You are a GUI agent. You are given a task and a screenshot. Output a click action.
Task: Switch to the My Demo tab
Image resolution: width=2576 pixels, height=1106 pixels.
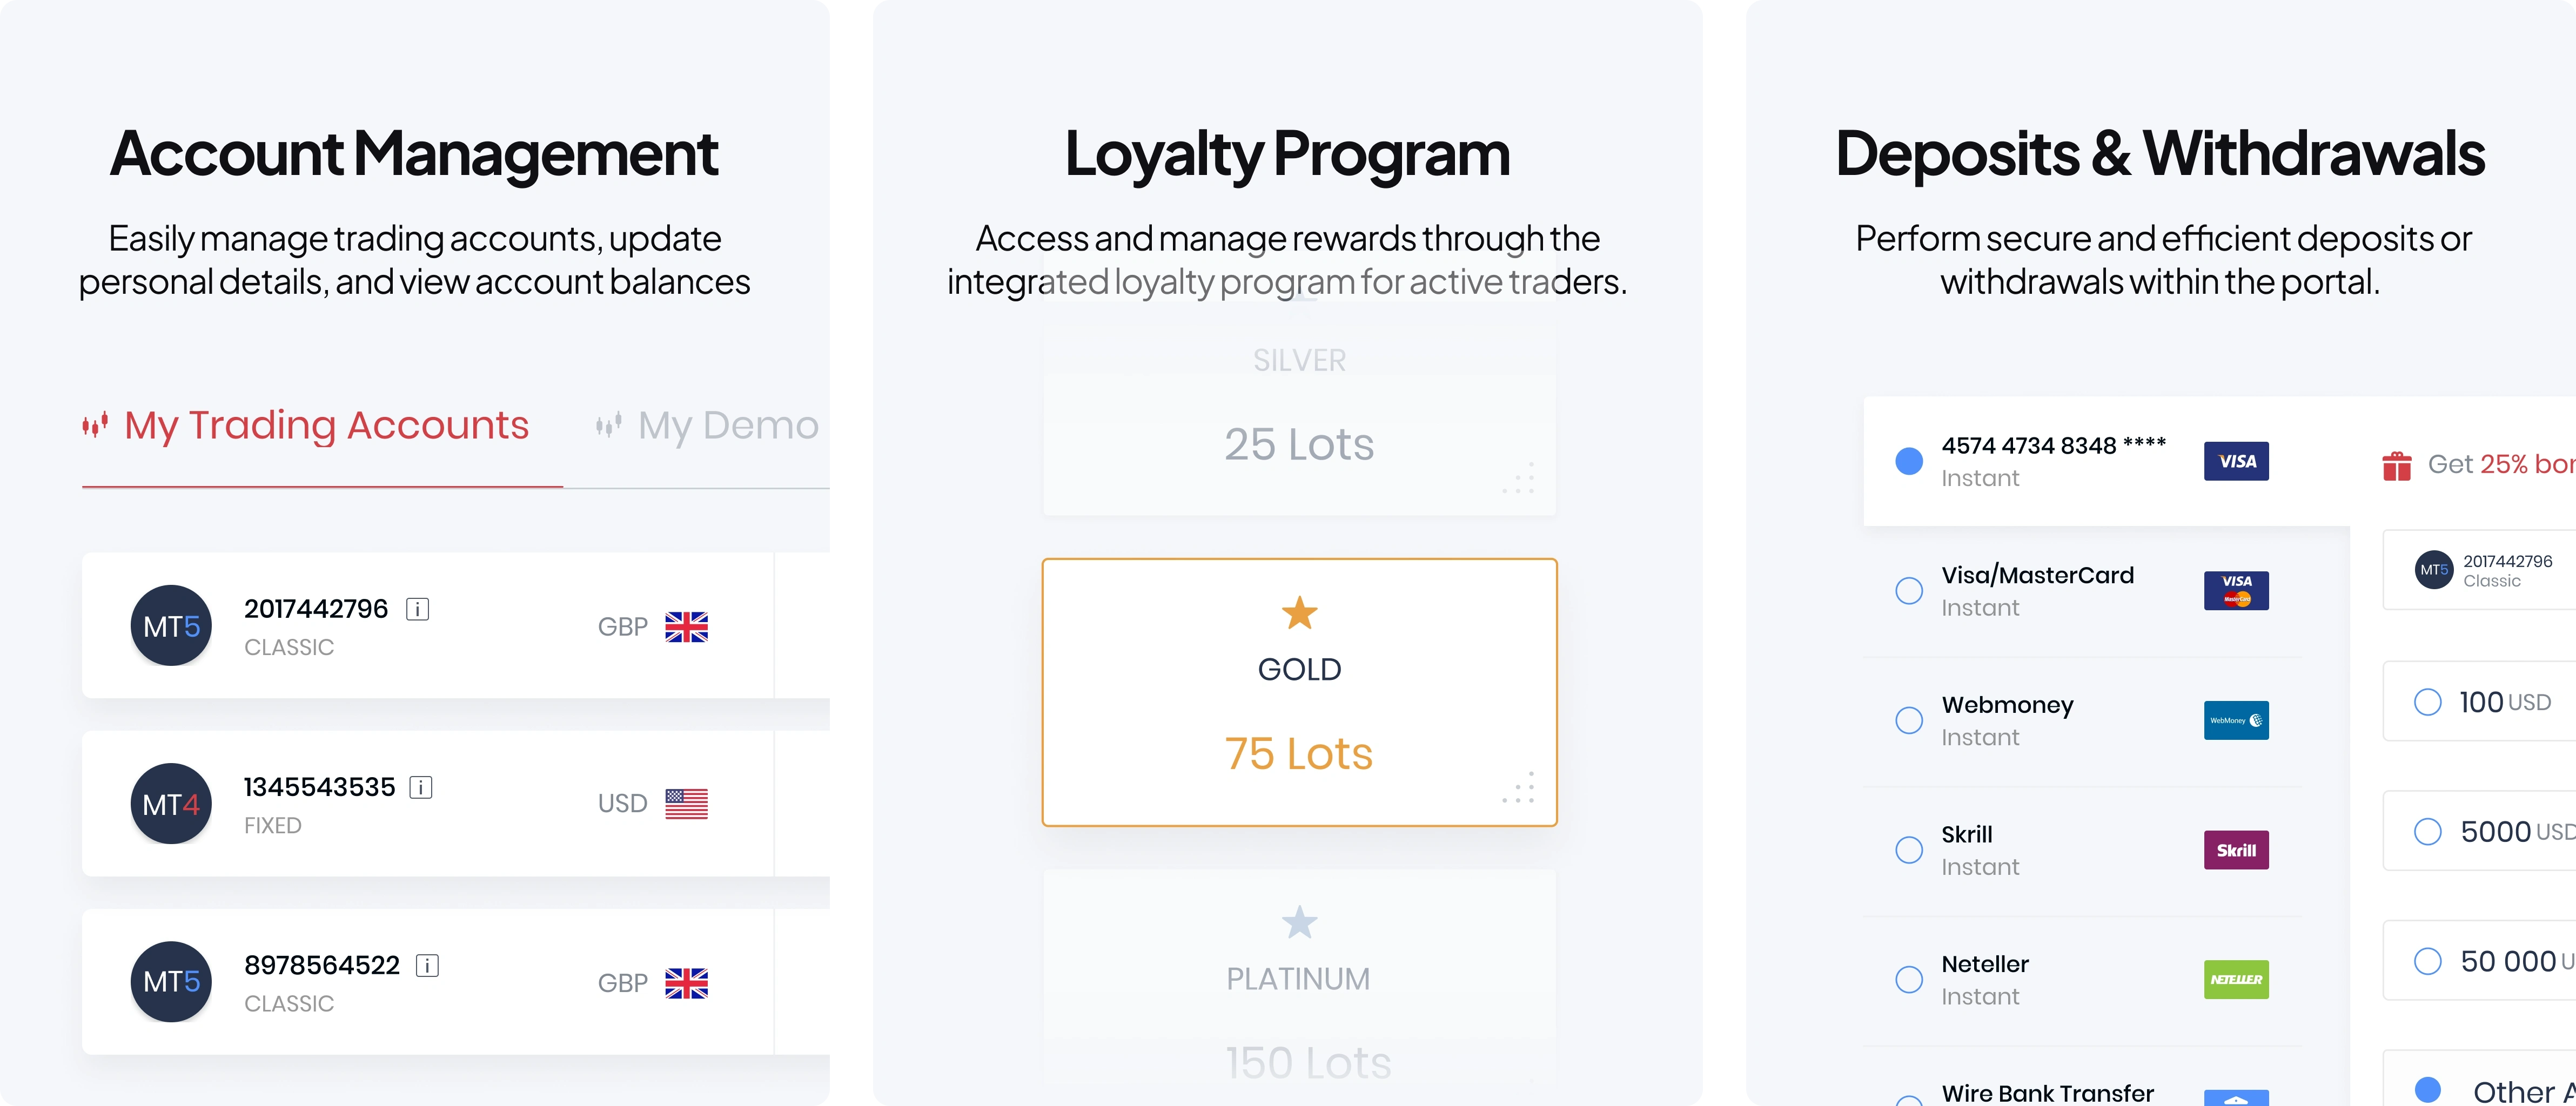[x=707, y=426]
